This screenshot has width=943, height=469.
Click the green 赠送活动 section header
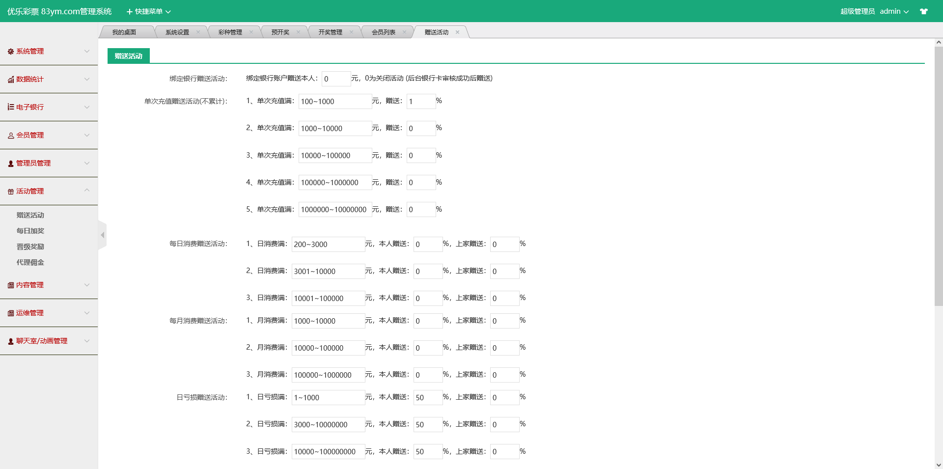point(129,56)
